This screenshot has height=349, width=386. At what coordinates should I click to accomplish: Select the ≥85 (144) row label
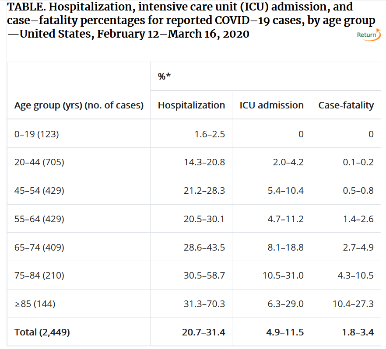point(35,304)
